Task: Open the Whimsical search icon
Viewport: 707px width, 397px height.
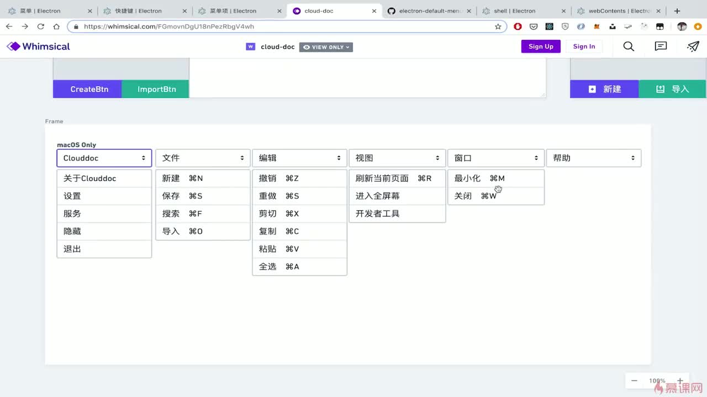Action: point(629,46)
